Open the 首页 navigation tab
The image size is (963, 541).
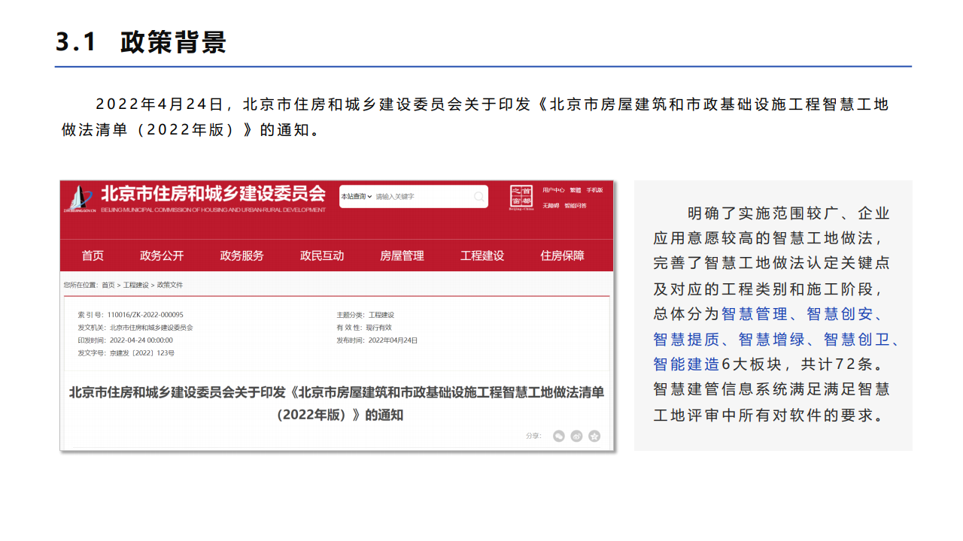coord(93,255)
